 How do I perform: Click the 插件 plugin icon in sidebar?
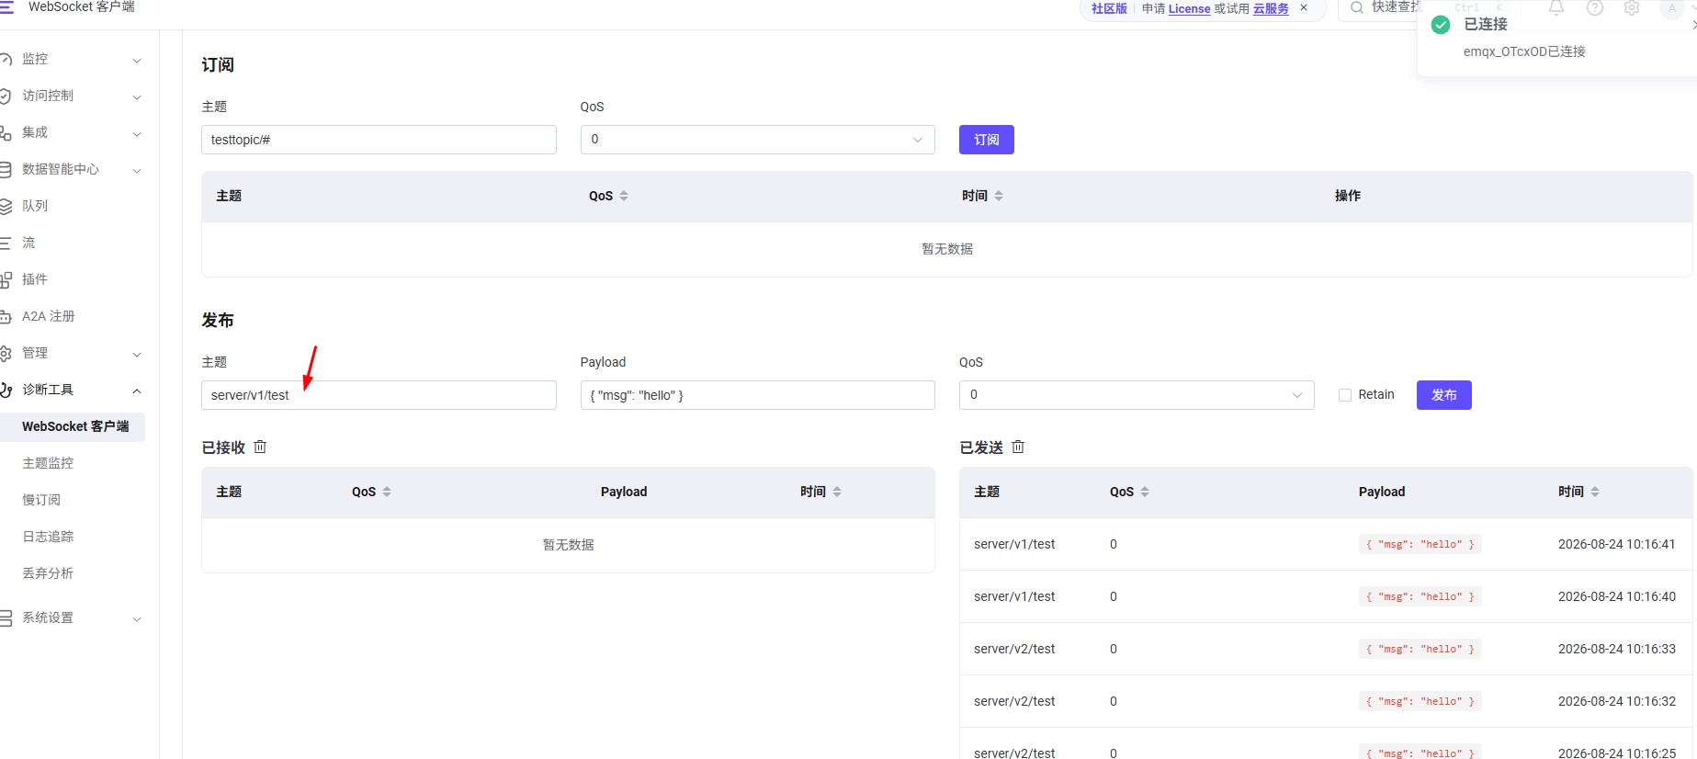(6, 279)
